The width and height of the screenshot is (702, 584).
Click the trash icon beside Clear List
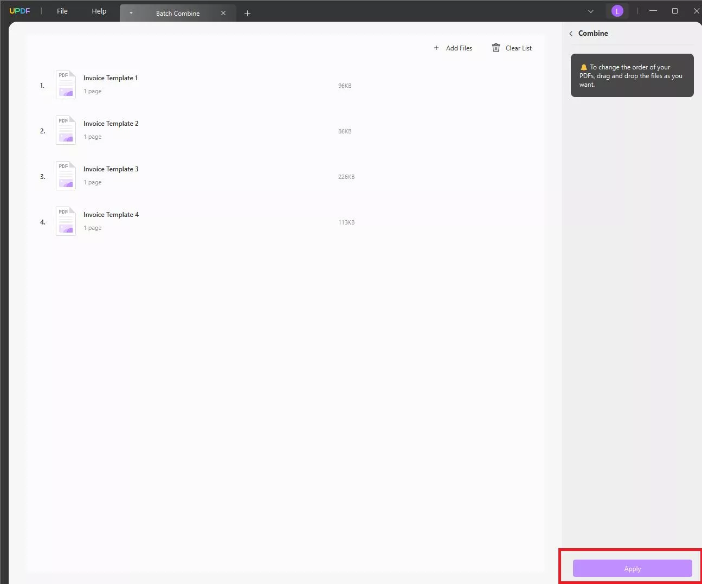tap(495, 48)
